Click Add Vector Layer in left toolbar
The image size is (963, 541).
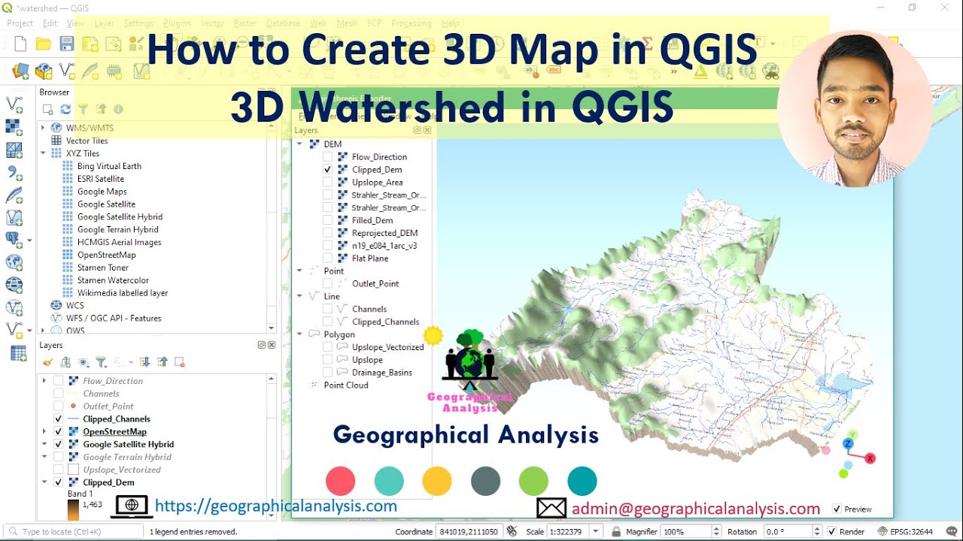14,104
